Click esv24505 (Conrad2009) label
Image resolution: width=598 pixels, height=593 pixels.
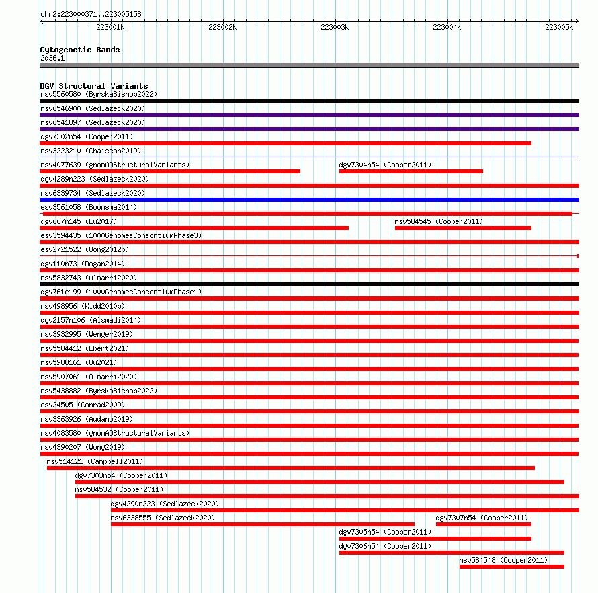[83, 405]
